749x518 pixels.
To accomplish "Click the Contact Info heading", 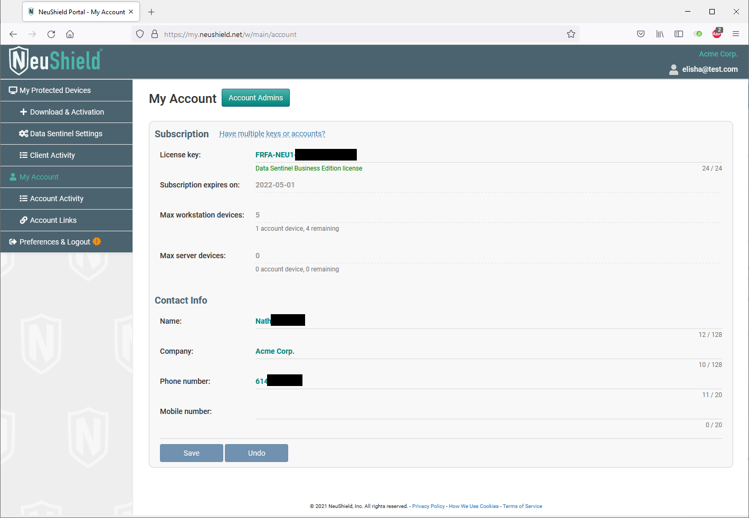I will click(181, 300).
